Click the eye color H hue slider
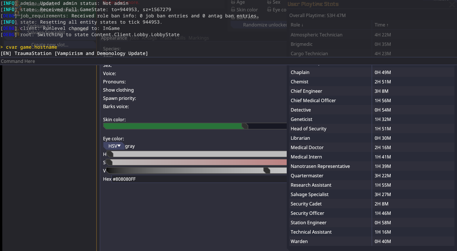This screenshot has width=457, height=251. pos(196,154)
